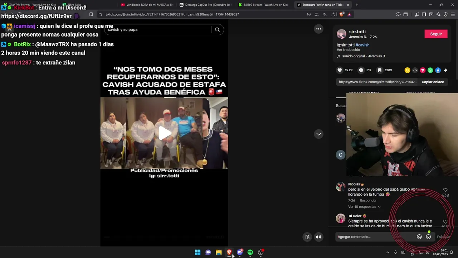Play the video with center play button

(x=165, y=133)
